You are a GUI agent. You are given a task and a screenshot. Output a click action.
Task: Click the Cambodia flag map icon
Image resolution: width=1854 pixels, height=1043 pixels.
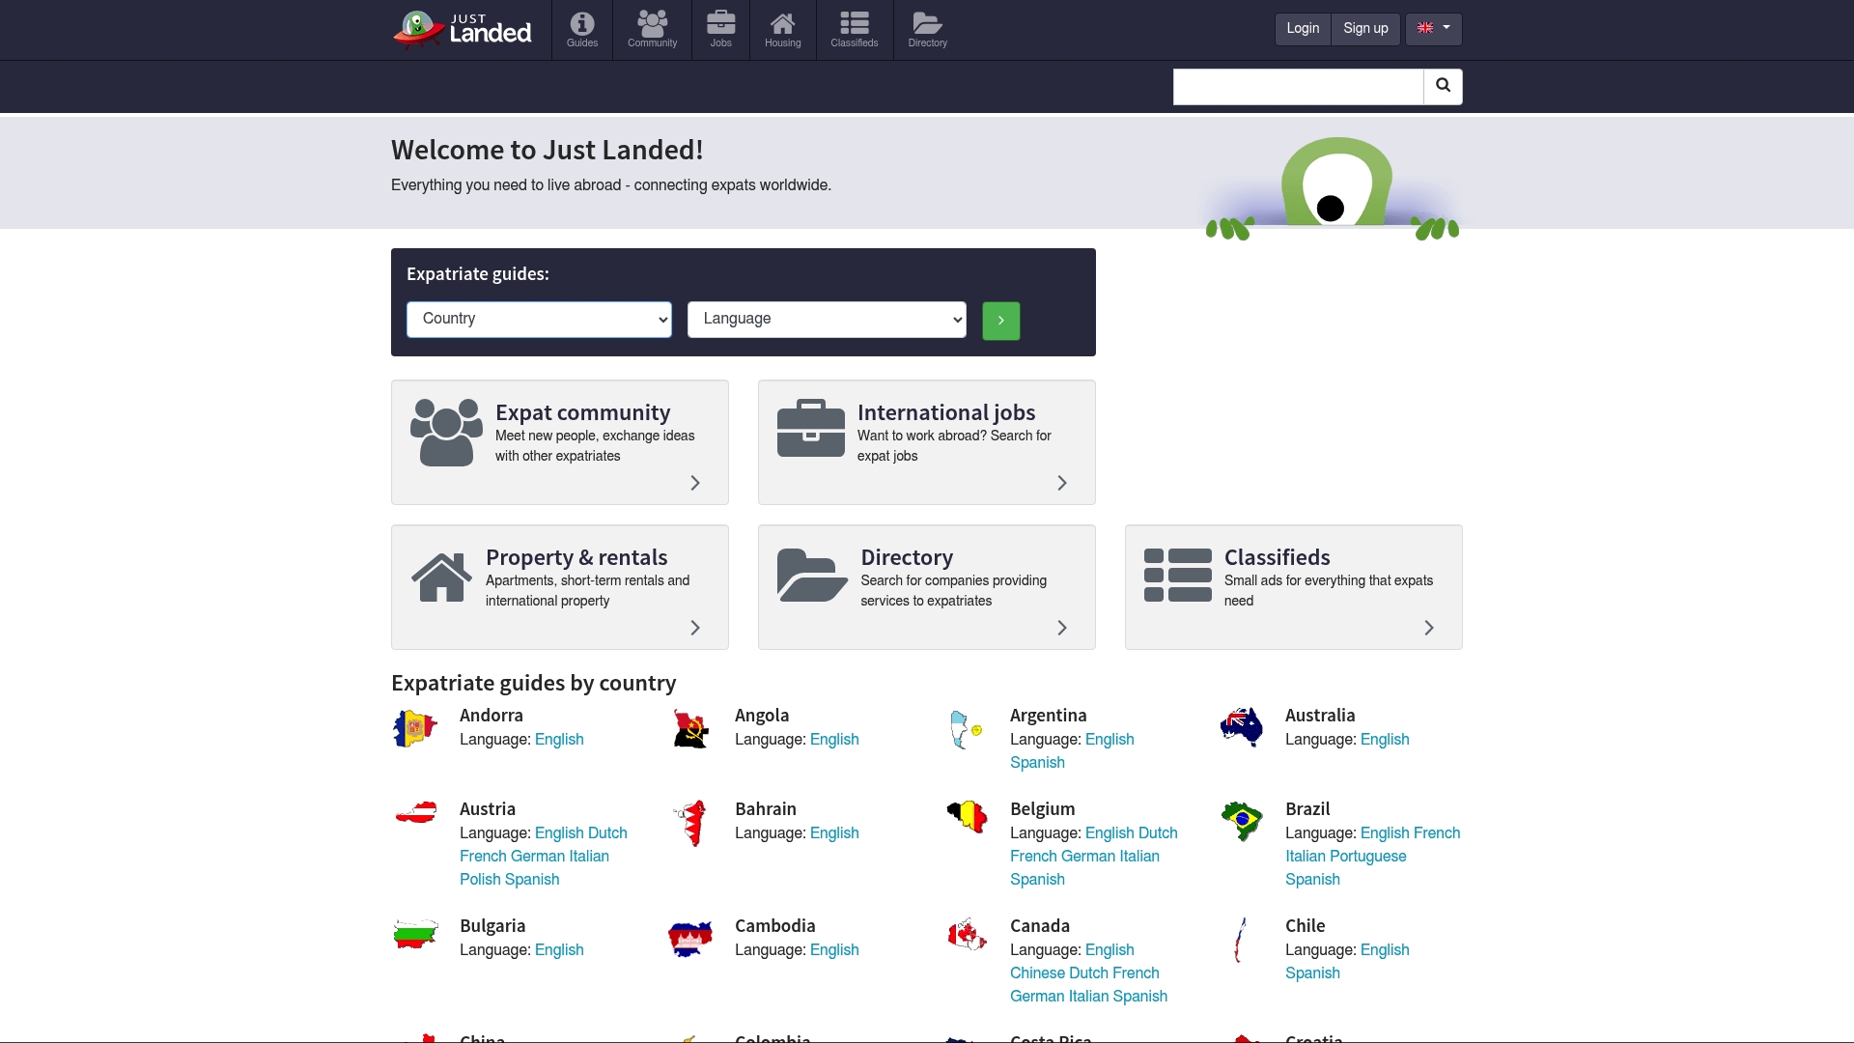click(x=690, y=938)
